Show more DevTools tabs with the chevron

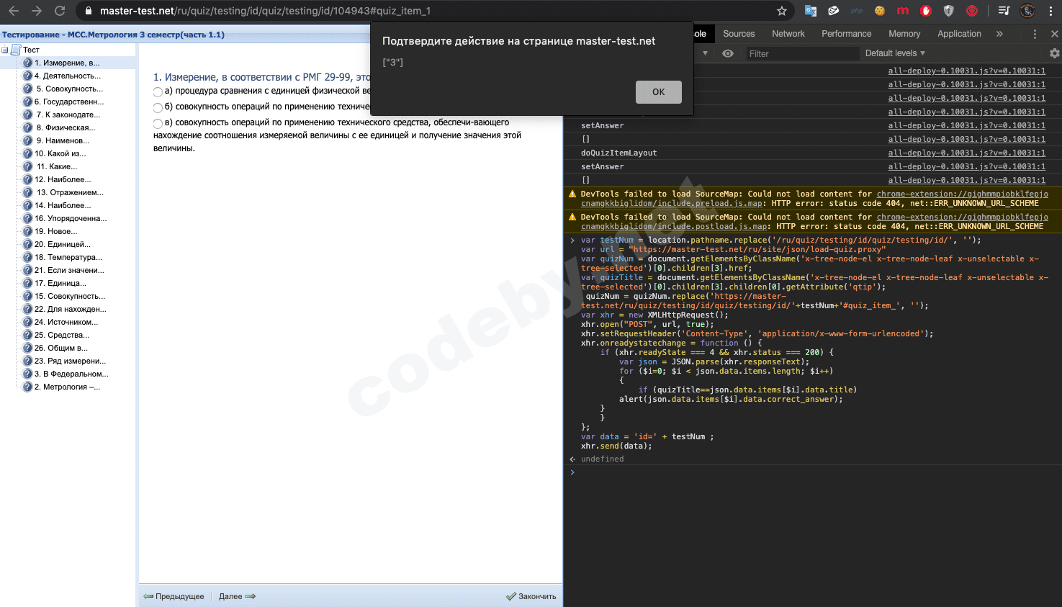click(x=999, y=34)
